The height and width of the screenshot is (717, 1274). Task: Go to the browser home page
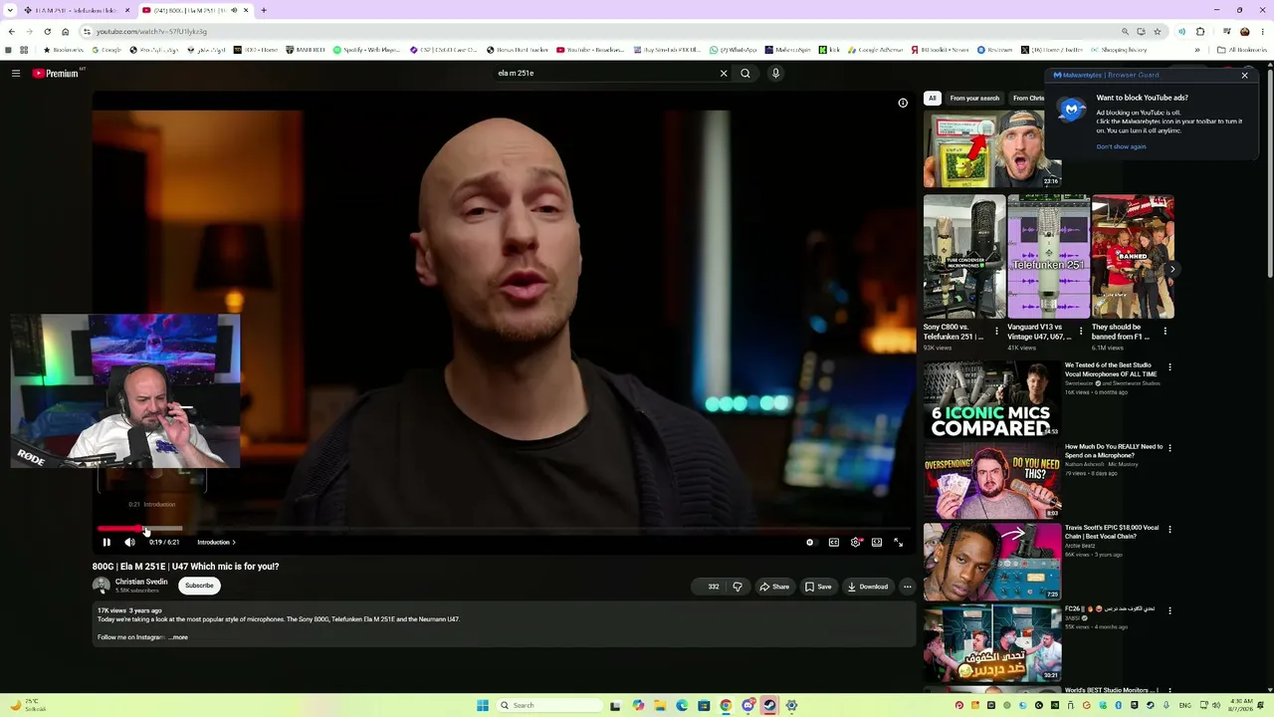[66, 32]
